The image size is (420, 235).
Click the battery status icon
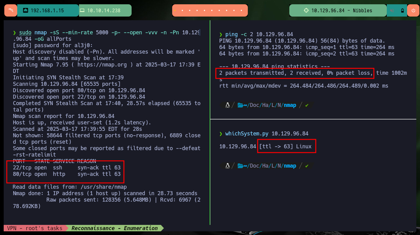tap(402, 10)
